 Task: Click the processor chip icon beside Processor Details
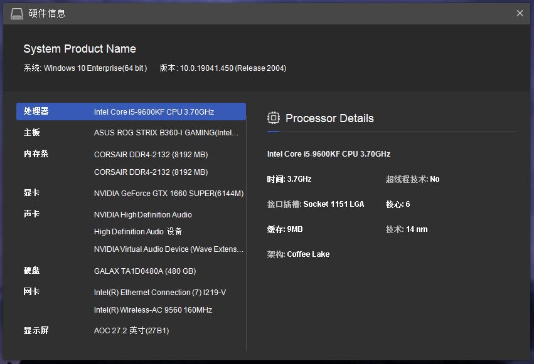click(x=273, y=118)
